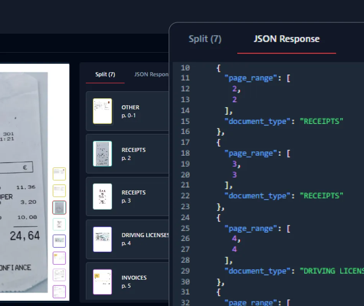Click the "RECEIPTS" value on line 15
The height and width of the screenshot is (306, 364).
(321, 121)
